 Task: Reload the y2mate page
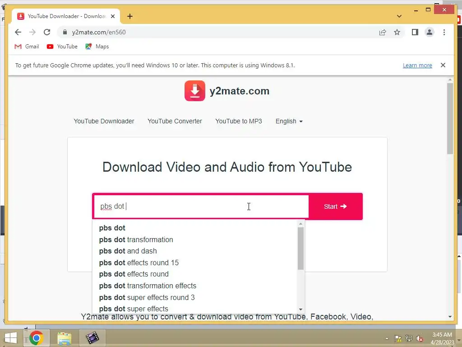(47, 32)
